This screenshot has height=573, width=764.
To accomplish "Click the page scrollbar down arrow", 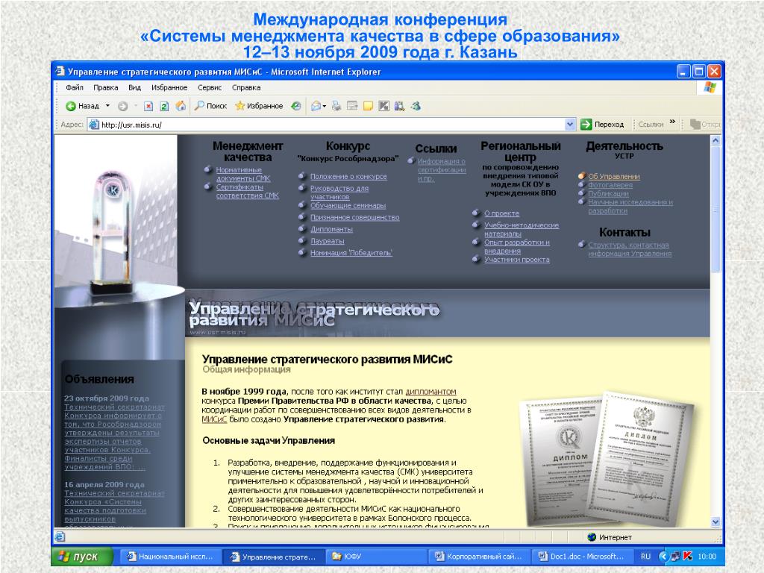I will 716,522.
